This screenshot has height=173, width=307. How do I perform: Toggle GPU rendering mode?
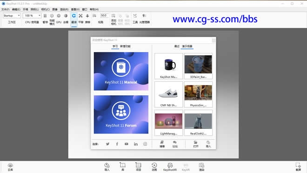(x=59, y=19)
